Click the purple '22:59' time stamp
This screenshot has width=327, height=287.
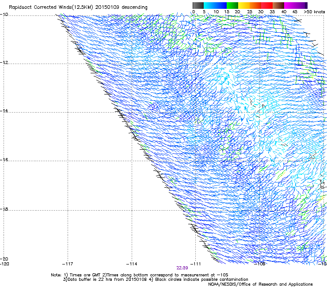[182, 268]
